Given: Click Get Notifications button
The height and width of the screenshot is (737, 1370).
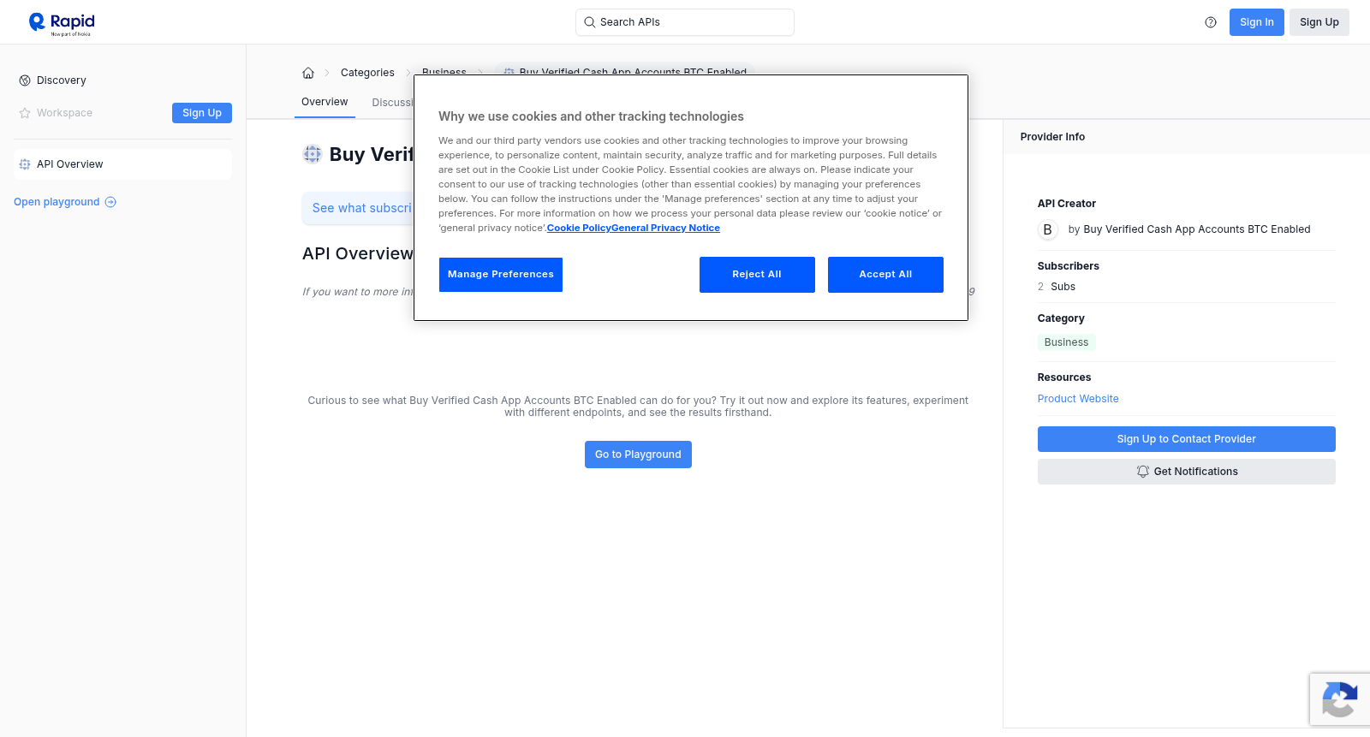Looking at the screenshot, I should (1186, 472).
